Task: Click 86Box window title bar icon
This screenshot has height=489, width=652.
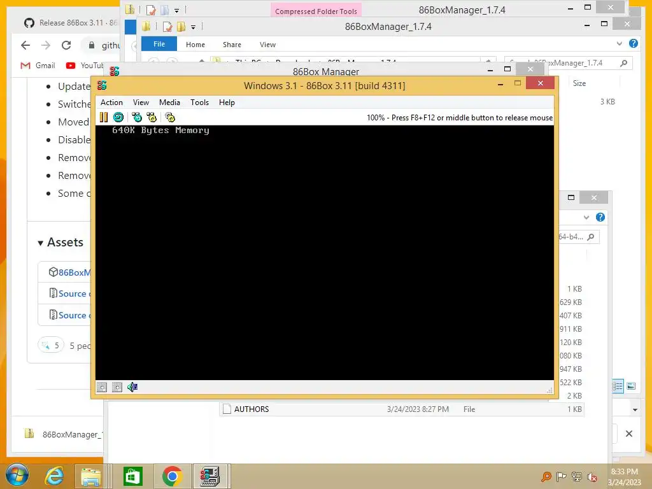Action: (x=102, y=85)
